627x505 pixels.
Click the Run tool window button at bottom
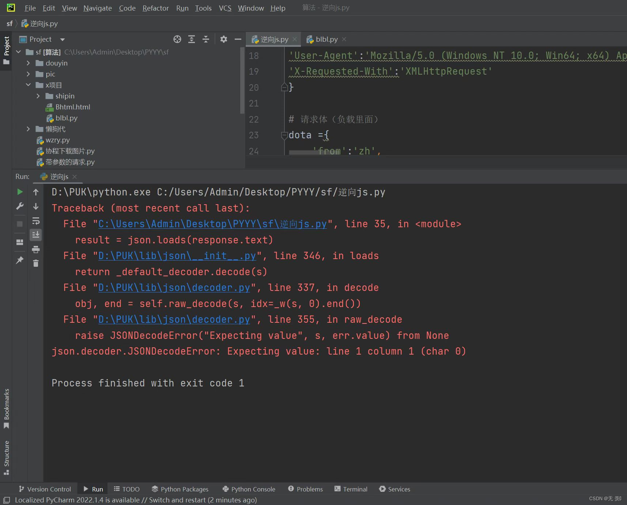pyautogui.click(x=93, y=489)
